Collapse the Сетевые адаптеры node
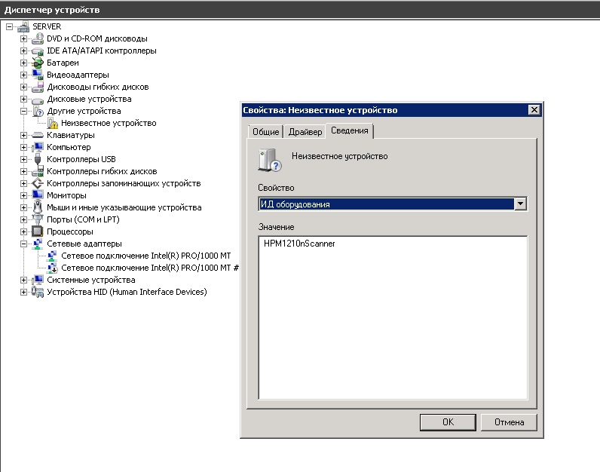The image size is (600, 472). (x=24, y=244)
